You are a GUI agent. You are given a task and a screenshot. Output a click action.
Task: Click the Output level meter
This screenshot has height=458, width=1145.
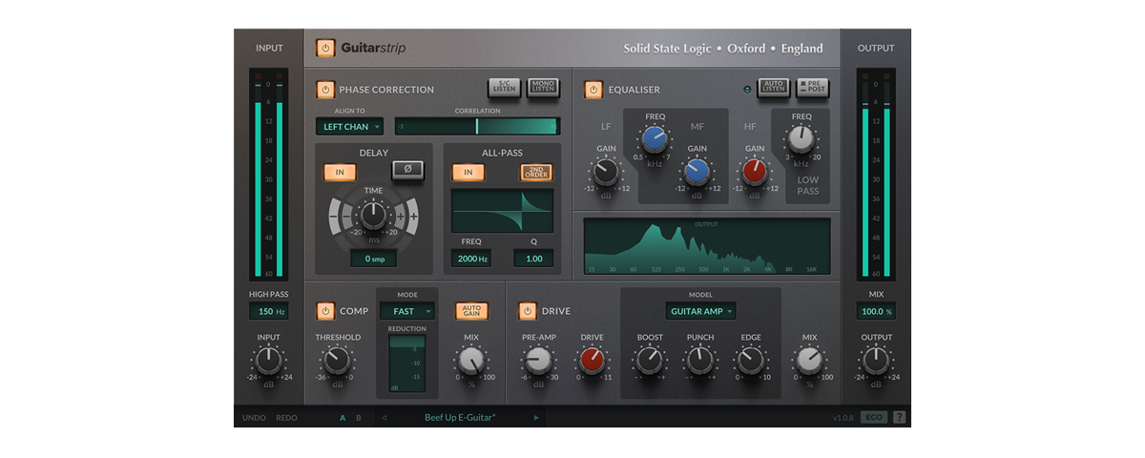(x=876, y=175)
